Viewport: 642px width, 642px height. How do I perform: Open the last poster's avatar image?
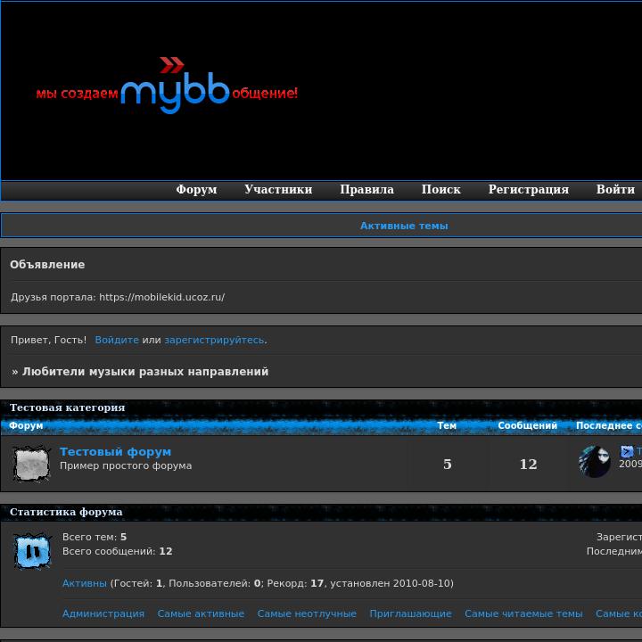click(x=595, y=462)
